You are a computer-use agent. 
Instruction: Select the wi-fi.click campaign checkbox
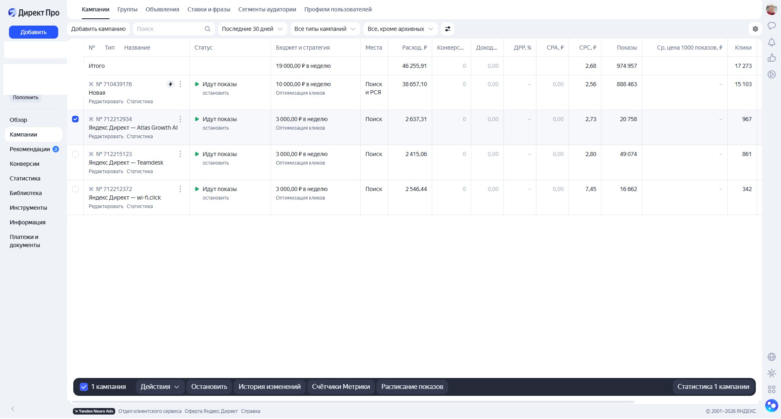pyautogui.click(x=75, y=189)
